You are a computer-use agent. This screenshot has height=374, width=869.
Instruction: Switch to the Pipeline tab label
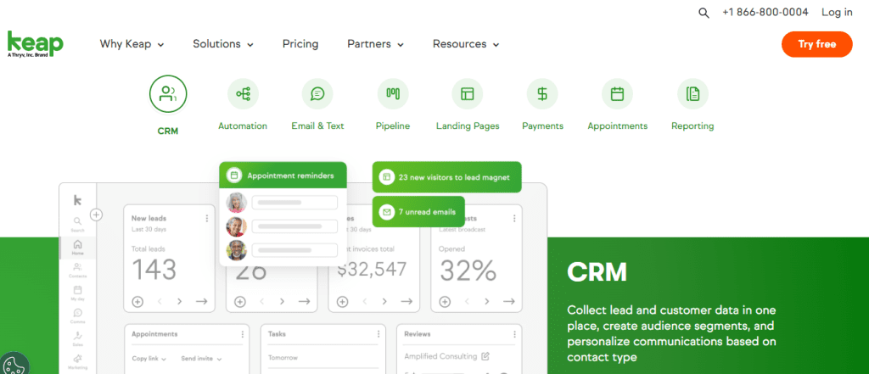pos(393,126)
